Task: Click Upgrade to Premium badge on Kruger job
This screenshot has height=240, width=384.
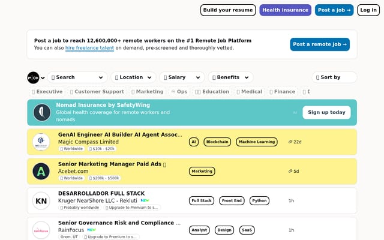Action: (x=132, y=208)
